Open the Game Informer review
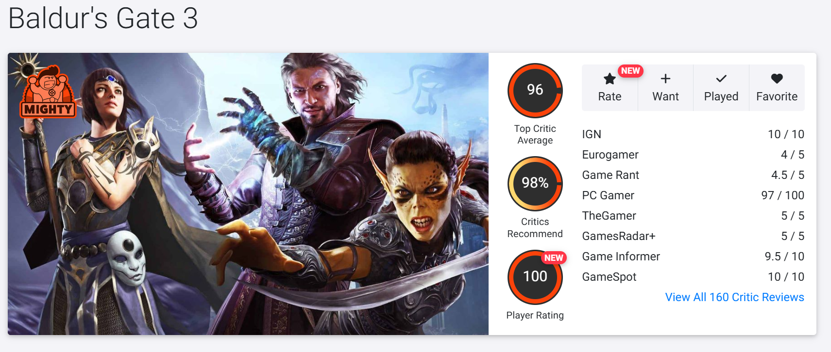 point(693,256)
